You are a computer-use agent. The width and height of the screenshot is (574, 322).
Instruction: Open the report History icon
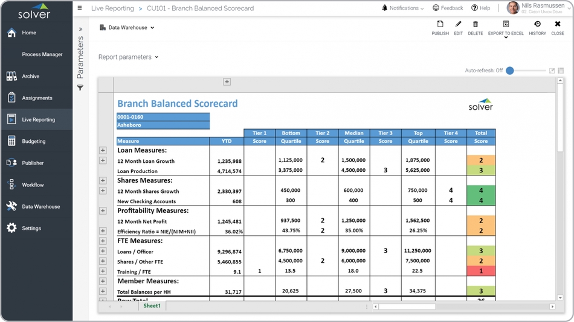click(537, 25)
